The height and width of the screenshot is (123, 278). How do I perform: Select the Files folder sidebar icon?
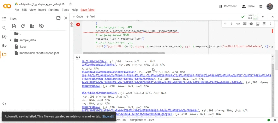click(4, 55)
